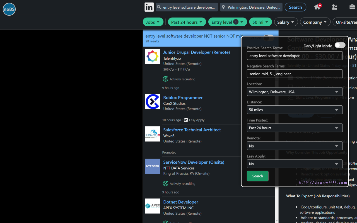Image resolution: width=357 pixels, height=223 pixels.
Task: Click the LinkedIn keyword search box
Action: 187,7
